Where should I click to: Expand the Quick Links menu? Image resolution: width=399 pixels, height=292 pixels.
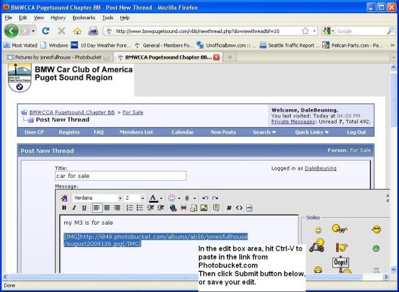[312, 132]
